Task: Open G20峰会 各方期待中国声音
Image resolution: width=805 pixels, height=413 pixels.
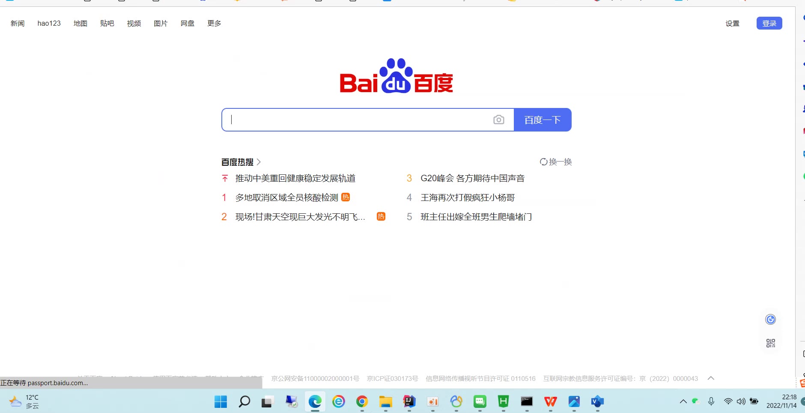Action: [x=473, y=178]
